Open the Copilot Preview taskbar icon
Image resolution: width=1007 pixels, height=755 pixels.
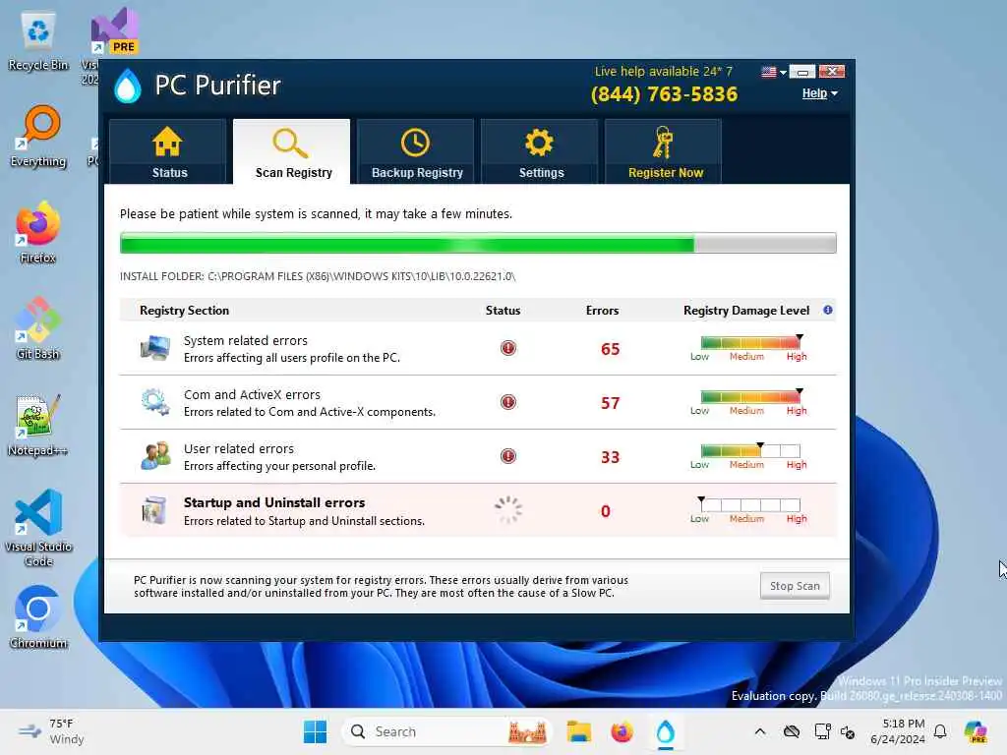[x=976, y=731]
